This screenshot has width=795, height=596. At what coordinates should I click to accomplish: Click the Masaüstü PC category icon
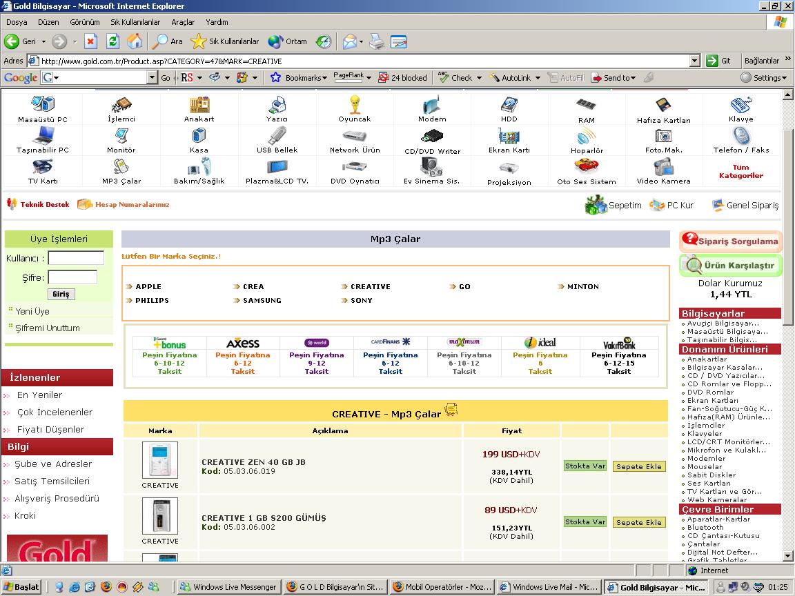tap(43, 104)
